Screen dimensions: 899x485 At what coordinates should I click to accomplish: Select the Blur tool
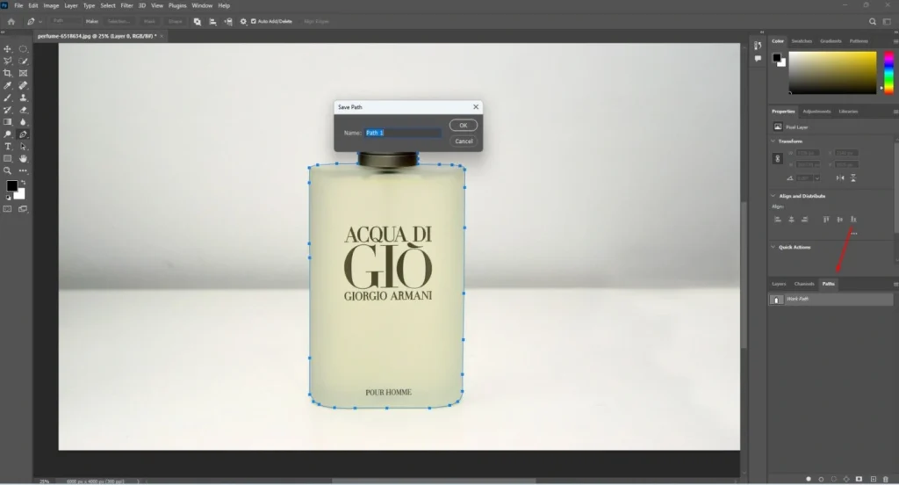pyautogui.click(x=23, y=121)
